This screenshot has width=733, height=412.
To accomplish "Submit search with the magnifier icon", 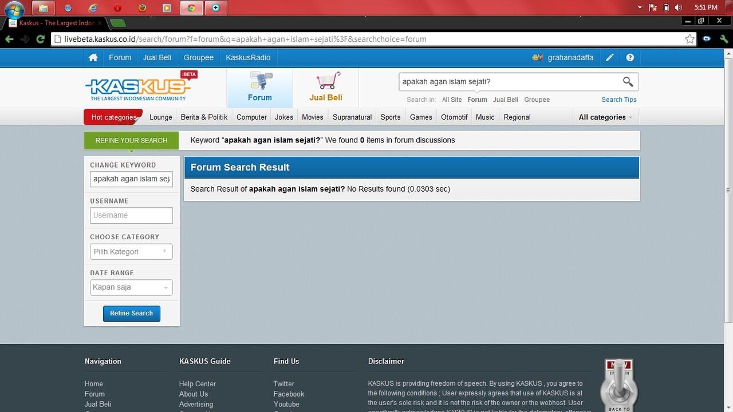I will [628, 82].
